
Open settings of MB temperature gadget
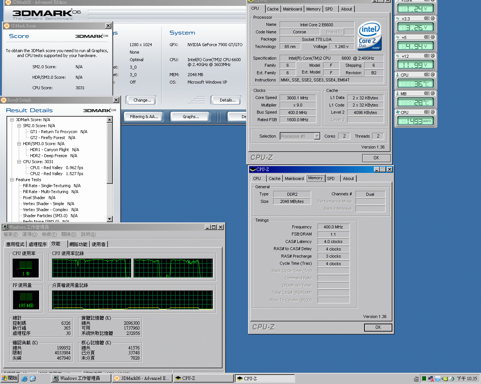[427, 93]
